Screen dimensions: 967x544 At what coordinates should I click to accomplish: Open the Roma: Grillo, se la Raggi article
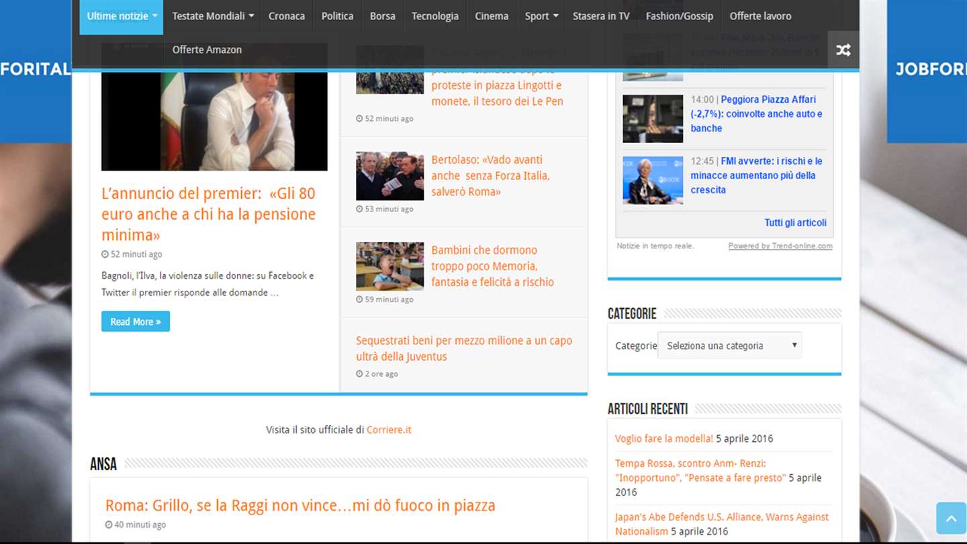300,506
